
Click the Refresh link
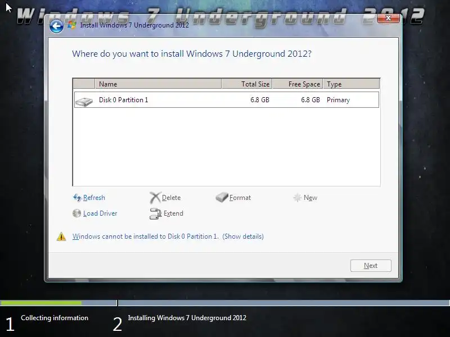point(94,198)
